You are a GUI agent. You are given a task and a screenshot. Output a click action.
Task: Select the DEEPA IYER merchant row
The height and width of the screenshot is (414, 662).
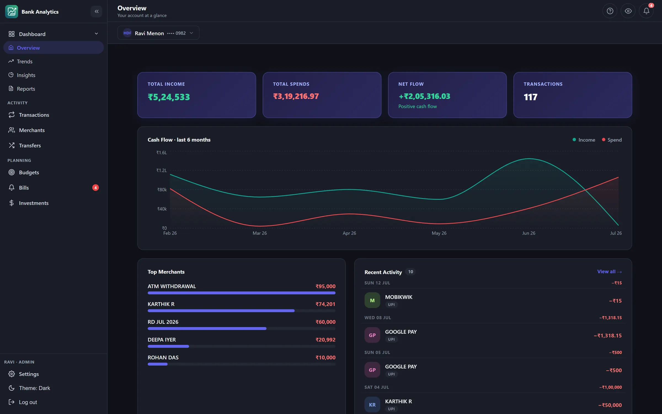[x=241, y=342]
